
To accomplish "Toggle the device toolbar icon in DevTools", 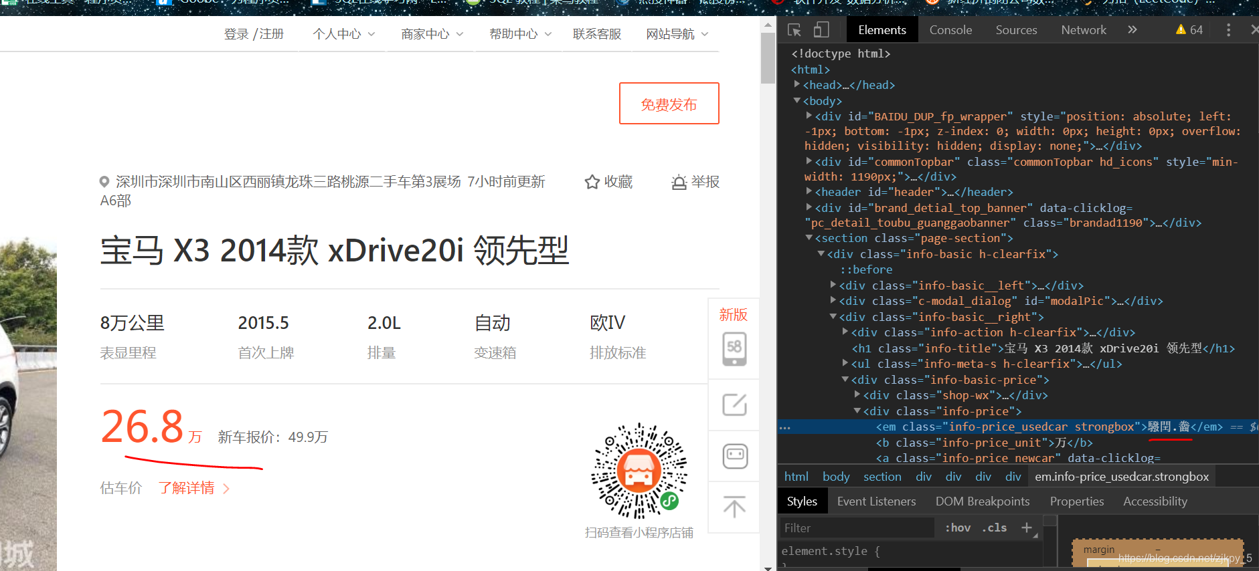I will pyautogui.click(x=821, y=30).
